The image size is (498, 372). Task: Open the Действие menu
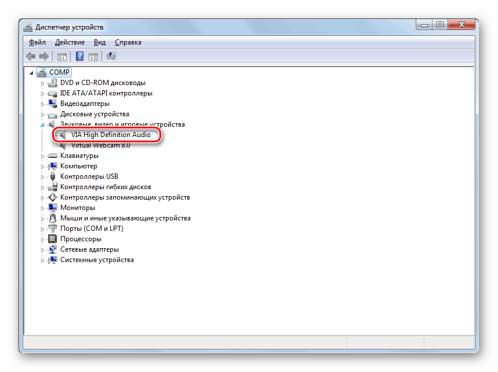pyautogui.click(x=70, y=42)
